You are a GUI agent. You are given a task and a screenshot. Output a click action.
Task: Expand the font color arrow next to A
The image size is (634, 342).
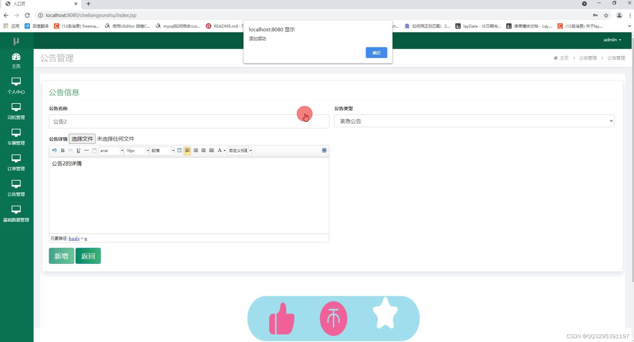pos(225,151)
